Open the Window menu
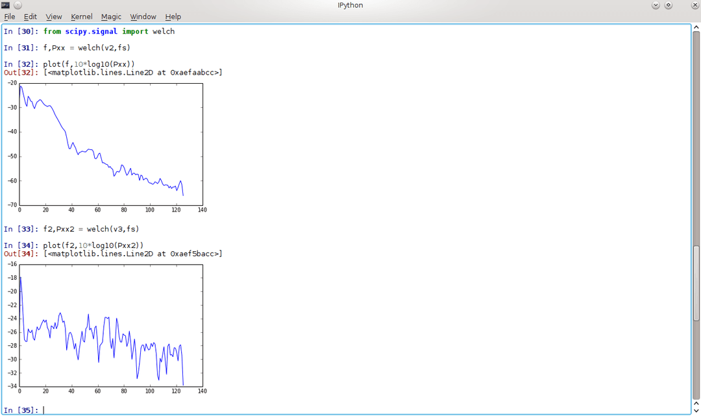The height and width of the screenshot is (416, 701). [143, 16]
